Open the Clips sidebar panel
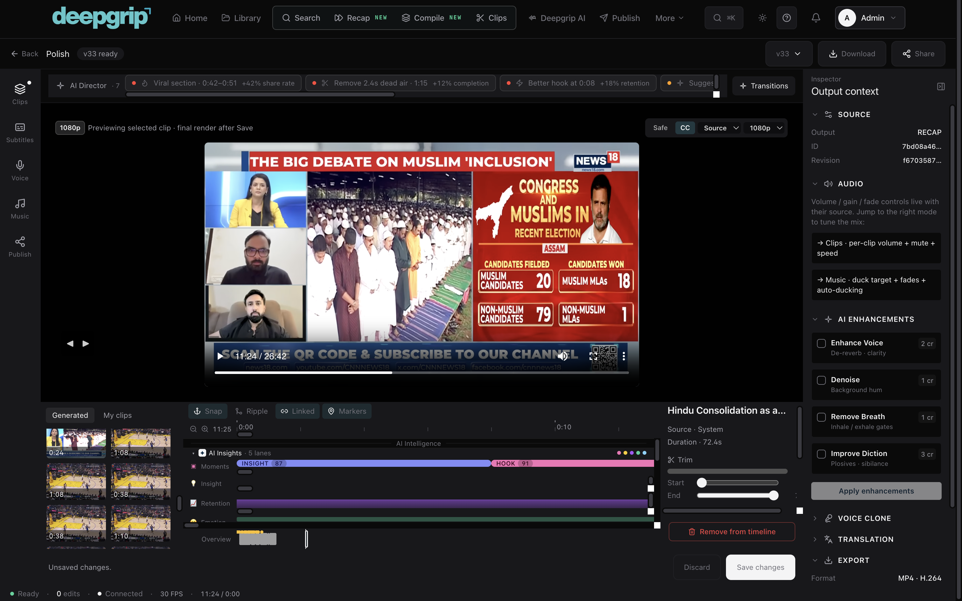Image resolution: width=962 pixels, height=601 pixels. tap(20, 94)
